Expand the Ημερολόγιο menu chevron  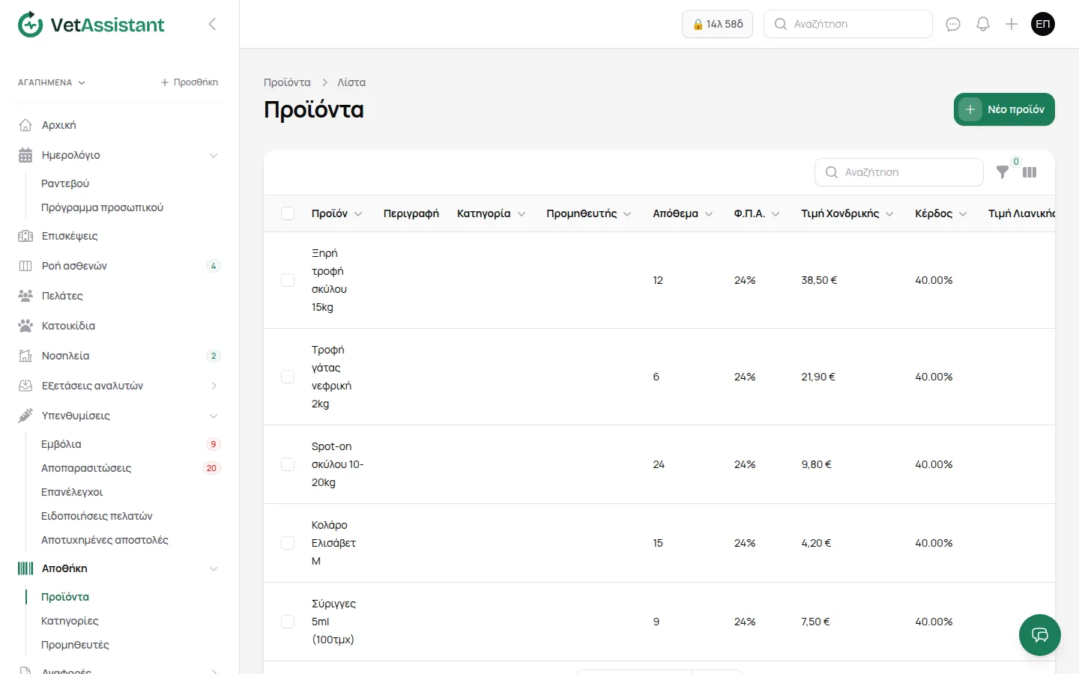click(214, 155)
